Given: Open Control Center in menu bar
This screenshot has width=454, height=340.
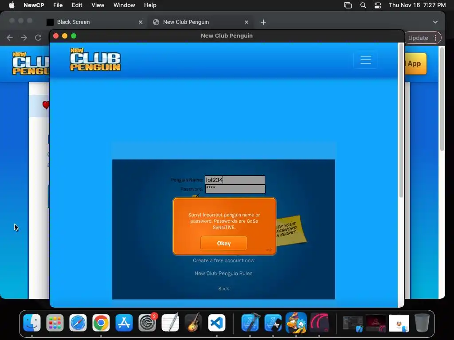Looking at the screenshot, I should [378, 5].
